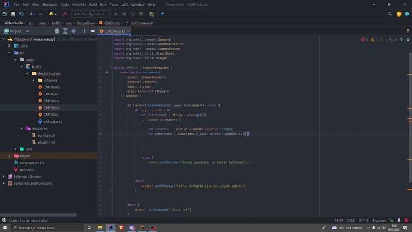Open the CMDKick file in tree
This screenshot has width=412, height=232.
point(51,115)
